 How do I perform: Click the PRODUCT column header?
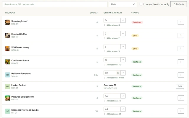(x=10, y=13)
